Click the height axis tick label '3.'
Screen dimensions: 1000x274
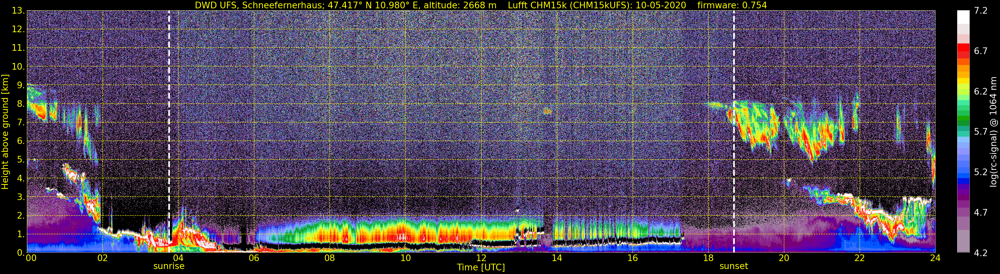(x=21, y=197)
